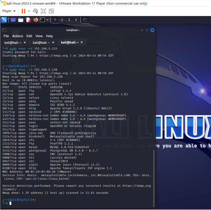Click the terminal prompt cursor
Image resolution: width=211 pixels, height=210 pixels.
[x=10, y=203]
